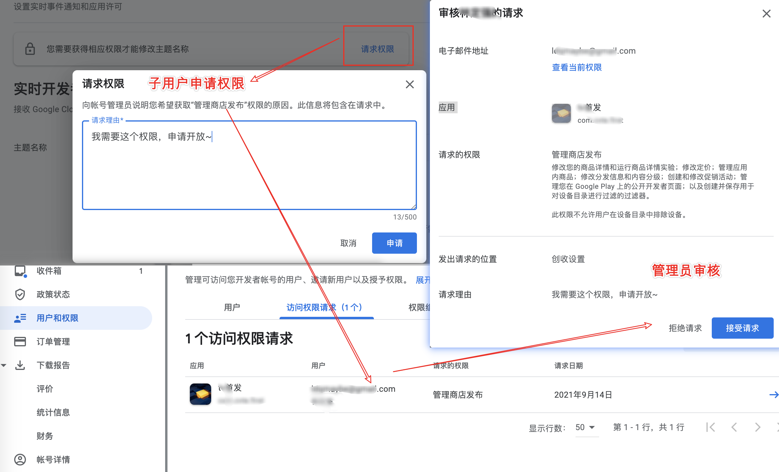The width and height of the screenshot is (779, 472).
Task: Click the lock icon next to permission notice
Action: tap(30, 49)
